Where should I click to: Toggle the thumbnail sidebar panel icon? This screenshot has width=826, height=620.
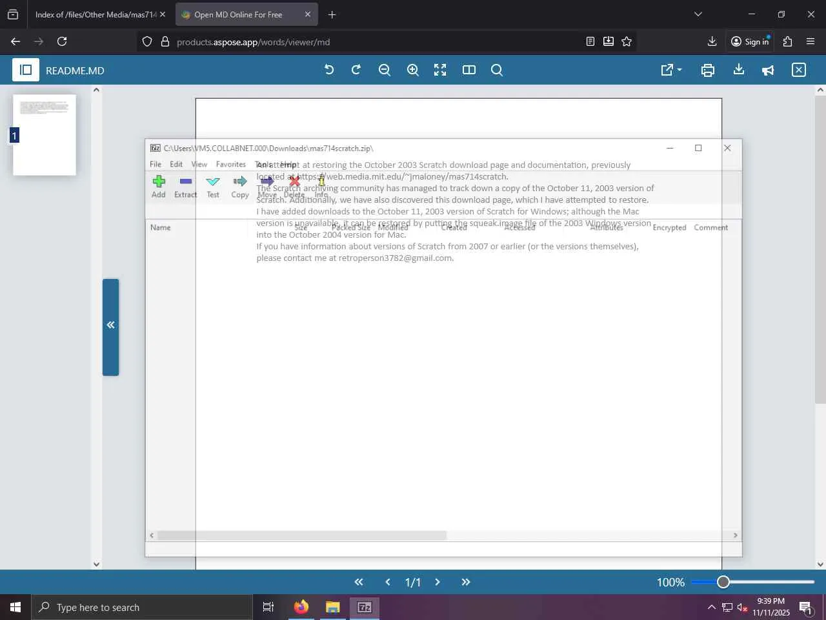[x=26, y=70]
